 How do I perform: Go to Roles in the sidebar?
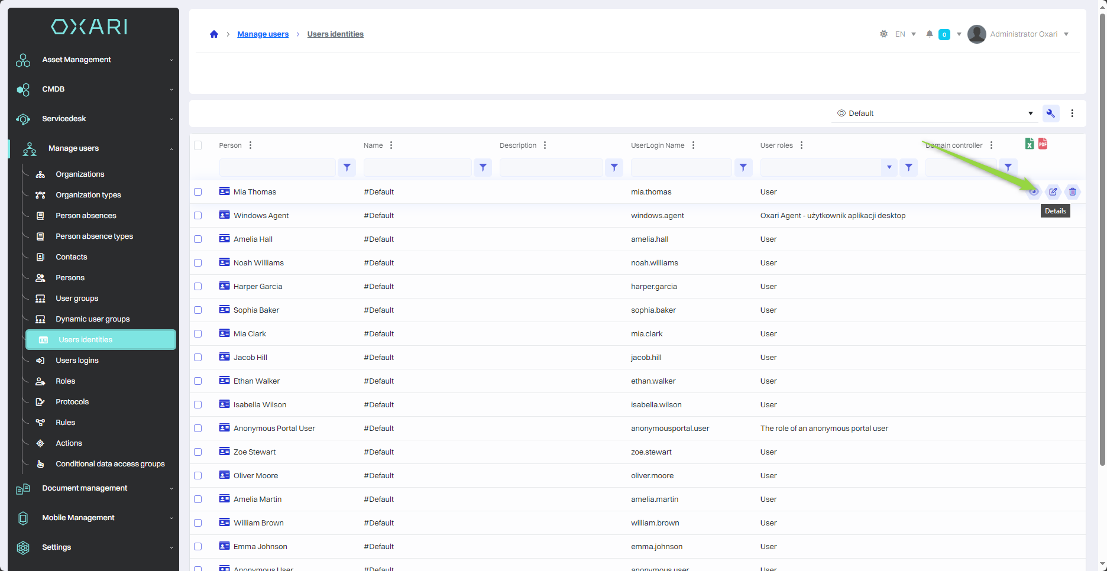tap(65, 381)
